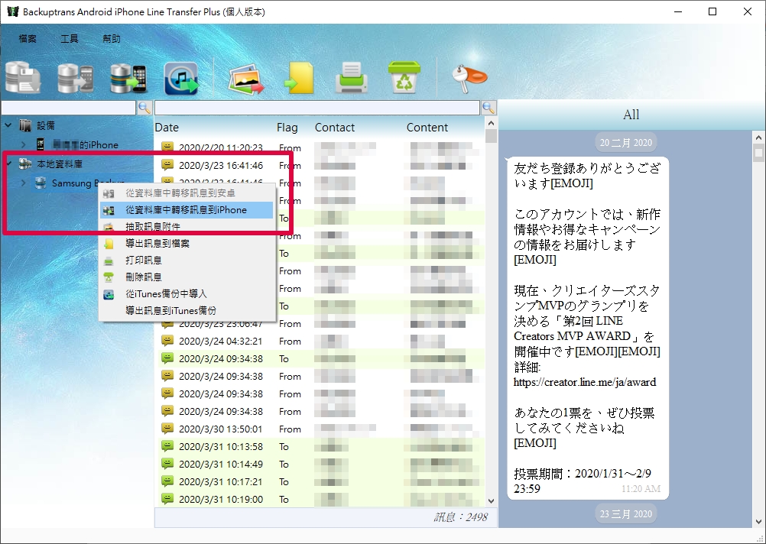Screen dimensions: 766x544
Task: Click the Contact column header
Action: tap(335, 128)
